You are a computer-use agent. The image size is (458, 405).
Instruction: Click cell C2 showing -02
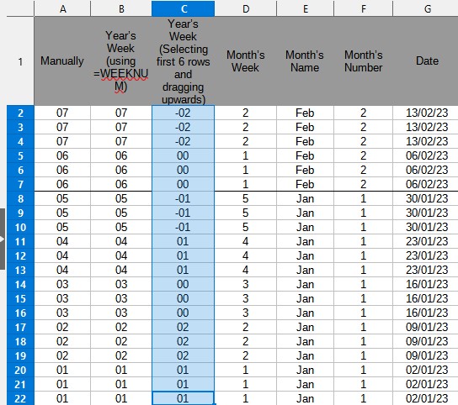pos(184,113)
